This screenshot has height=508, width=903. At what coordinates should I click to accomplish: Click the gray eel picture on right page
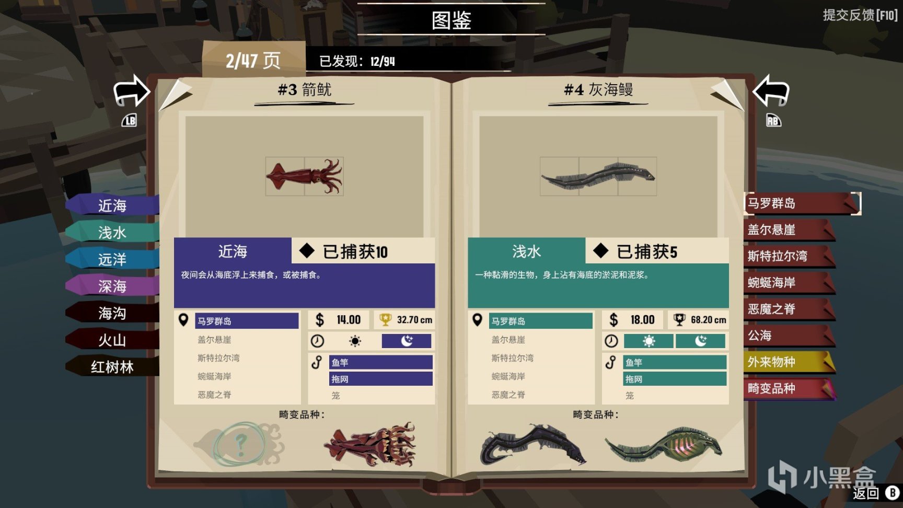click(598, 176)
